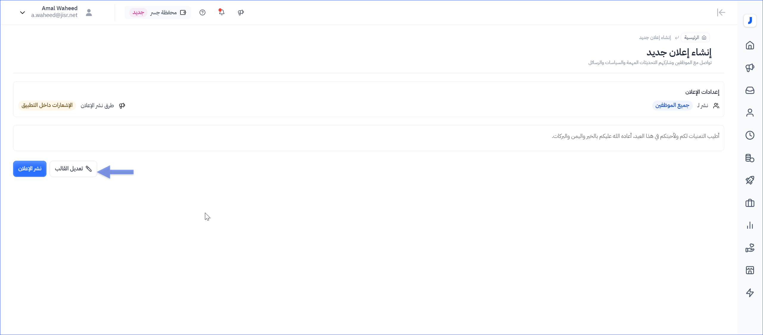Open the Employees person icon in sidebar

[x=750, y=113]
